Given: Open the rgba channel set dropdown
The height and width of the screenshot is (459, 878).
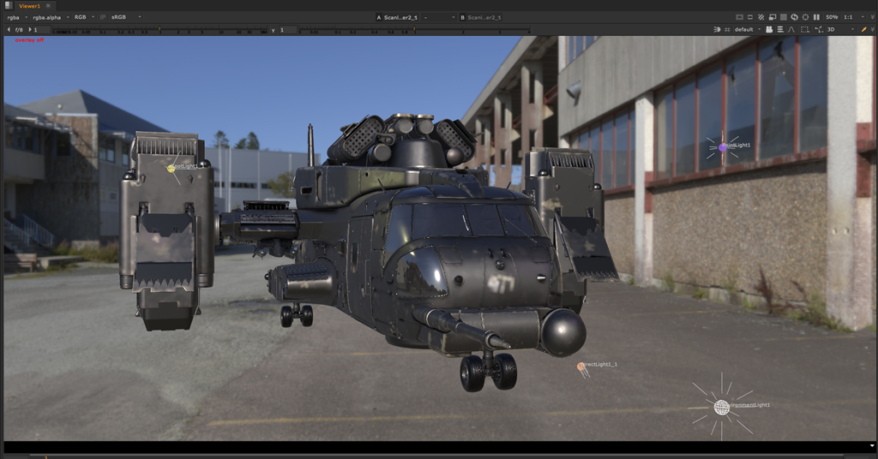Looking at the screenshot, I should (17, 17).
